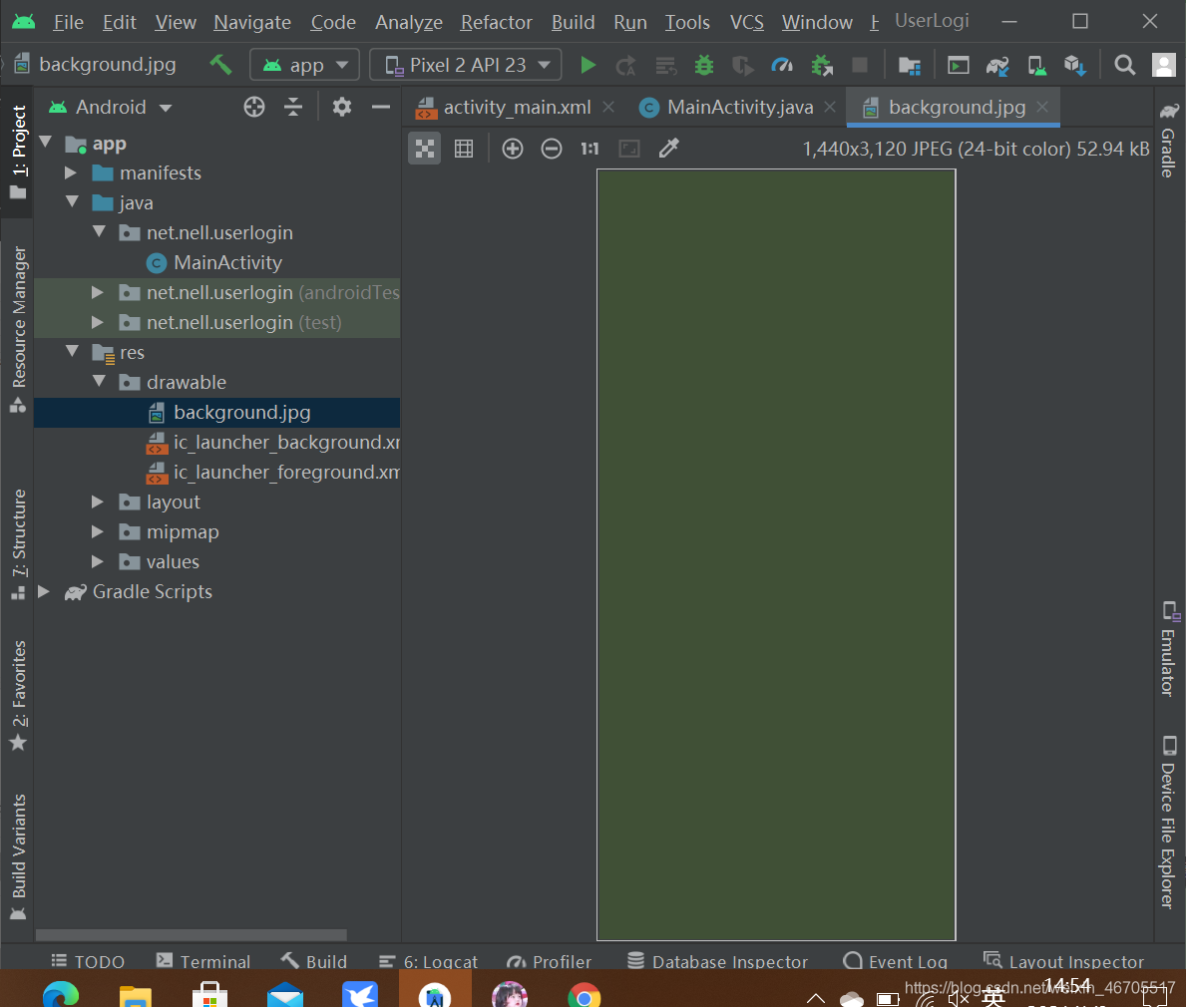
Task: Switch to the MainActivity.java tab
Action: pyautogui.click(x=739, y=108)
